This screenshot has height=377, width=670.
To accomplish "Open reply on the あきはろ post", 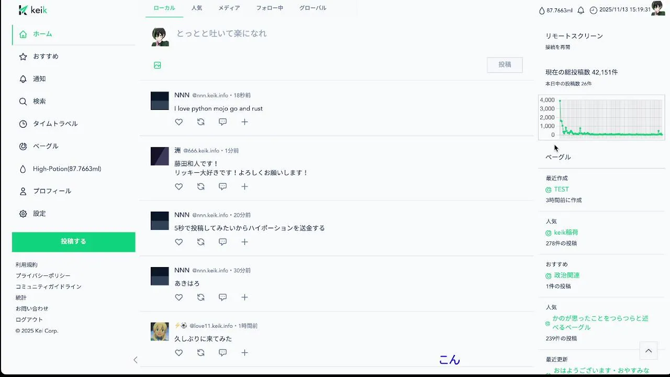I will coord(223,297).
